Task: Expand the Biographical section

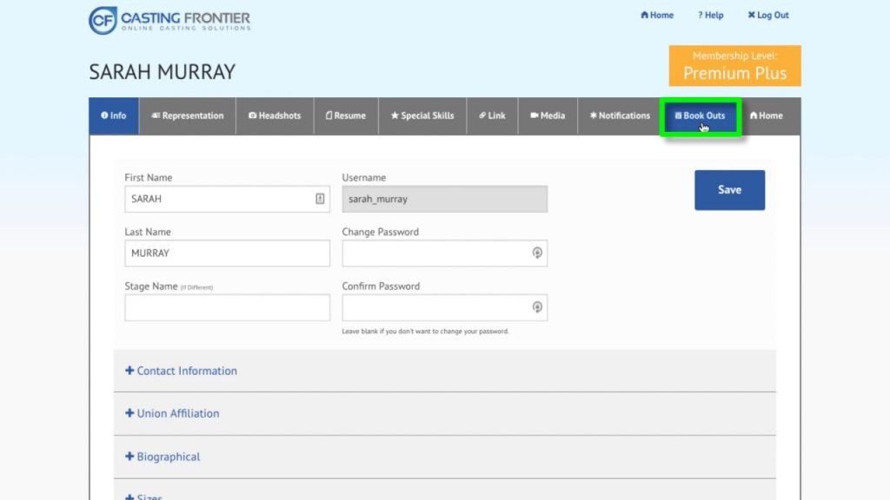Action: pos(444,457)
